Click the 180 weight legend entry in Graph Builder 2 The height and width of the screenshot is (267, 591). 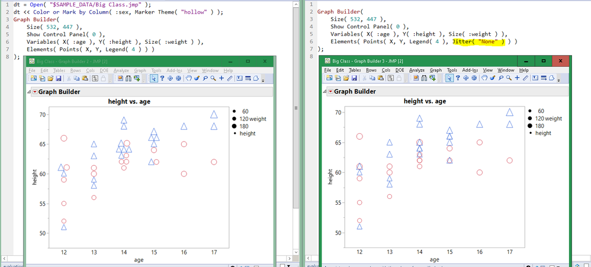240,126
